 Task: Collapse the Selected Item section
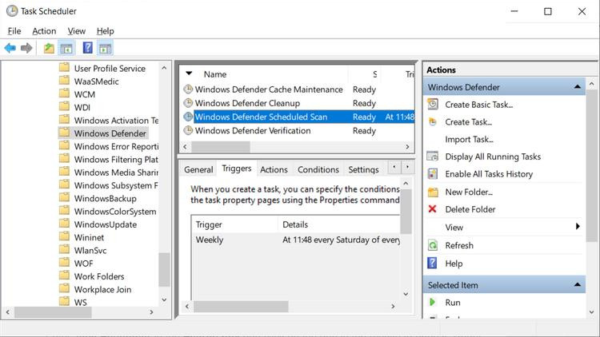(x=577, y=285)
